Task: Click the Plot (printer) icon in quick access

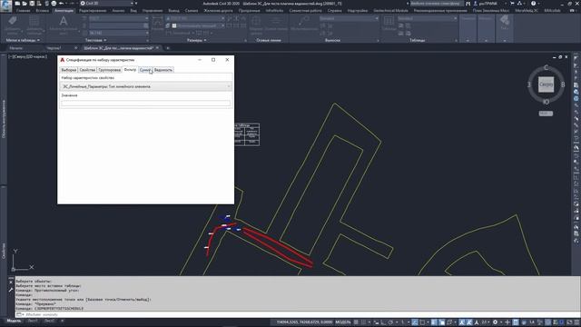Action: tap(54, 4)
